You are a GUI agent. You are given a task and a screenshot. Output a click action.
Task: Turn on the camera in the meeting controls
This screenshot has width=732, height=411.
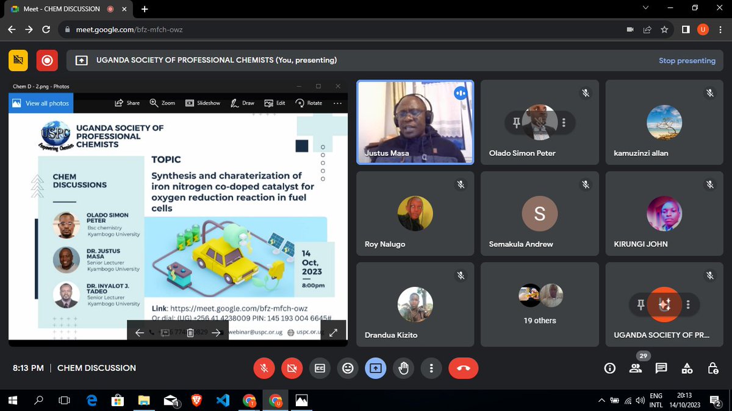292,368
